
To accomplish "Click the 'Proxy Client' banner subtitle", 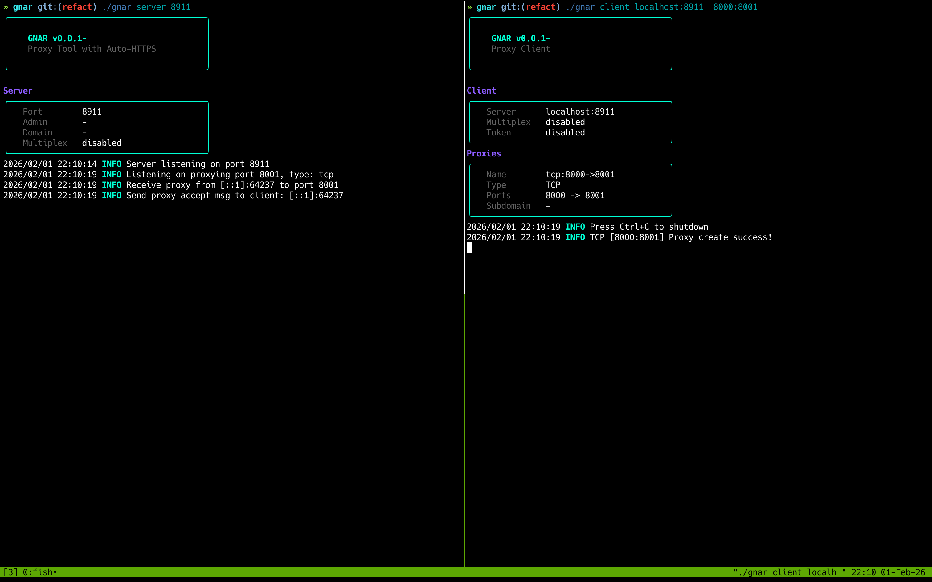I will point(520,49).
